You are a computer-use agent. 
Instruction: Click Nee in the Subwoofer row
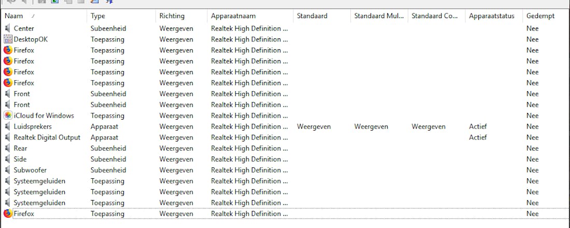tap(533, 170)
